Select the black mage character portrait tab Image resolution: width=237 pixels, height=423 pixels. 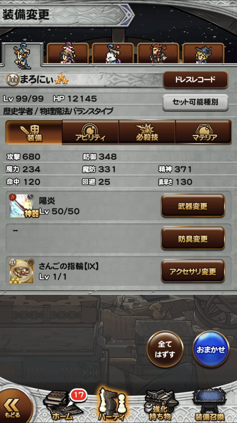pyautogui.click(x=203, y=53)
